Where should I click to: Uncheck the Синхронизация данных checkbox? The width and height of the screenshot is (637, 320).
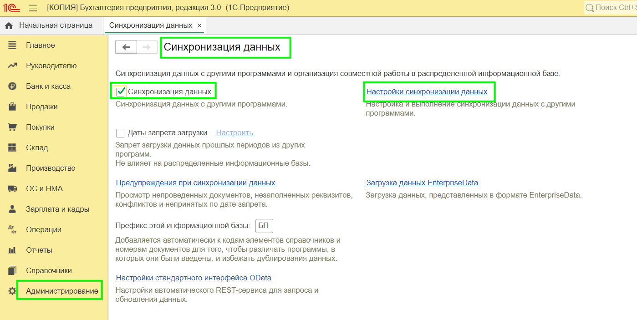tap(121, 91)
